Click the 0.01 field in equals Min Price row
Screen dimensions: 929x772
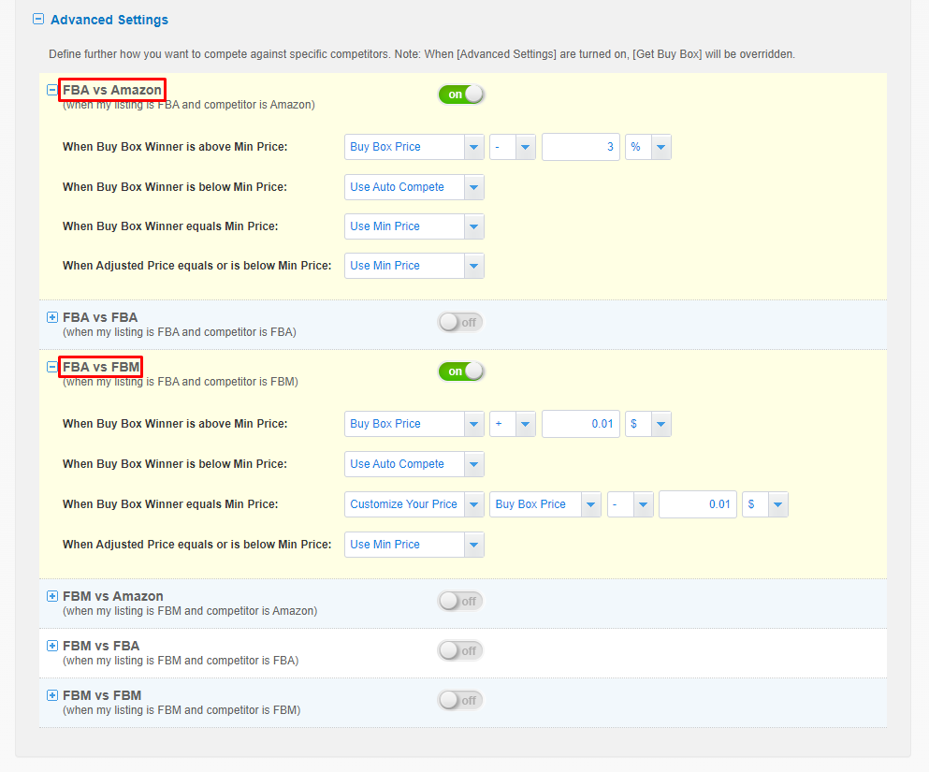pyautogui.click(x=698, y=504)
